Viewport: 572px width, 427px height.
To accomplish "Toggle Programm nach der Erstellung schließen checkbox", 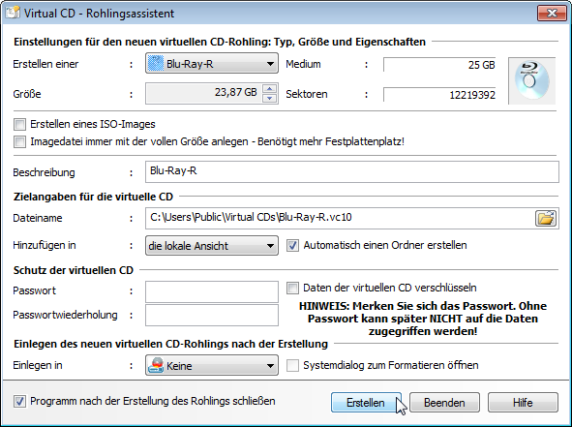I will 19,401.
